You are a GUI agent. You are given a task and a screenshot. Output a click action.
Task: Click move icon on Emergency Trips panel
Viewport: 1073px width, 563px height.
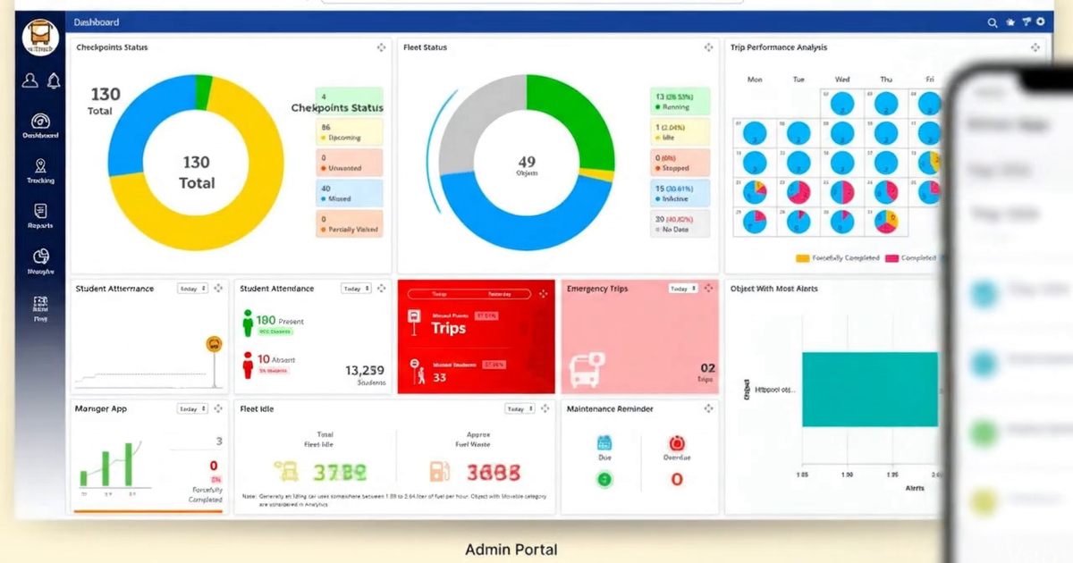coord(709,288)
